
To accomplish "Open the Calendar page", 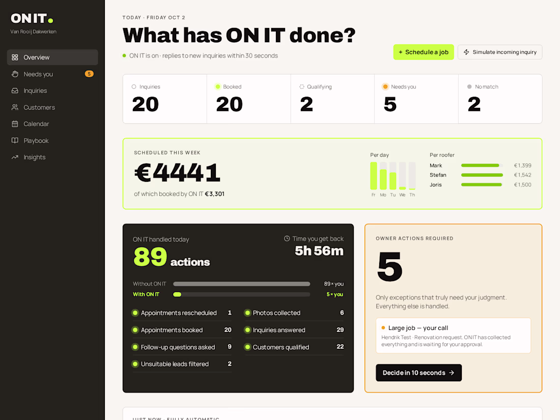I will [x=52, y=124].
